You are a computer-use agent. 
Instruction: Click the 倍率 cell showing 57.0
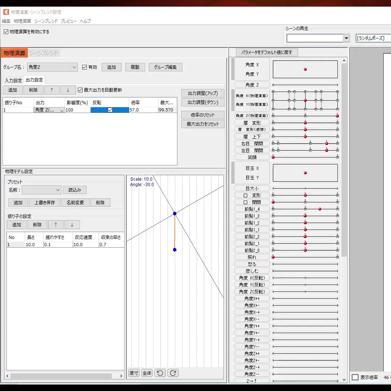[143, 110]
